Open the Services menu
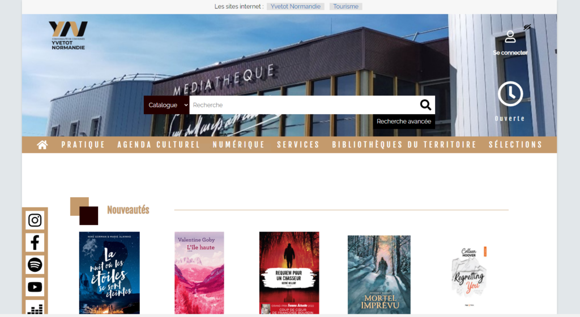Screen dimensions: 580x317 [x=298, y=145]
